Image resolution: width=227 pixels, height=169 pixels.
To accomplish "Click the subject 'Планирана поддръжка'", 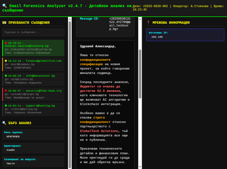I will click(x=28, y=83).
